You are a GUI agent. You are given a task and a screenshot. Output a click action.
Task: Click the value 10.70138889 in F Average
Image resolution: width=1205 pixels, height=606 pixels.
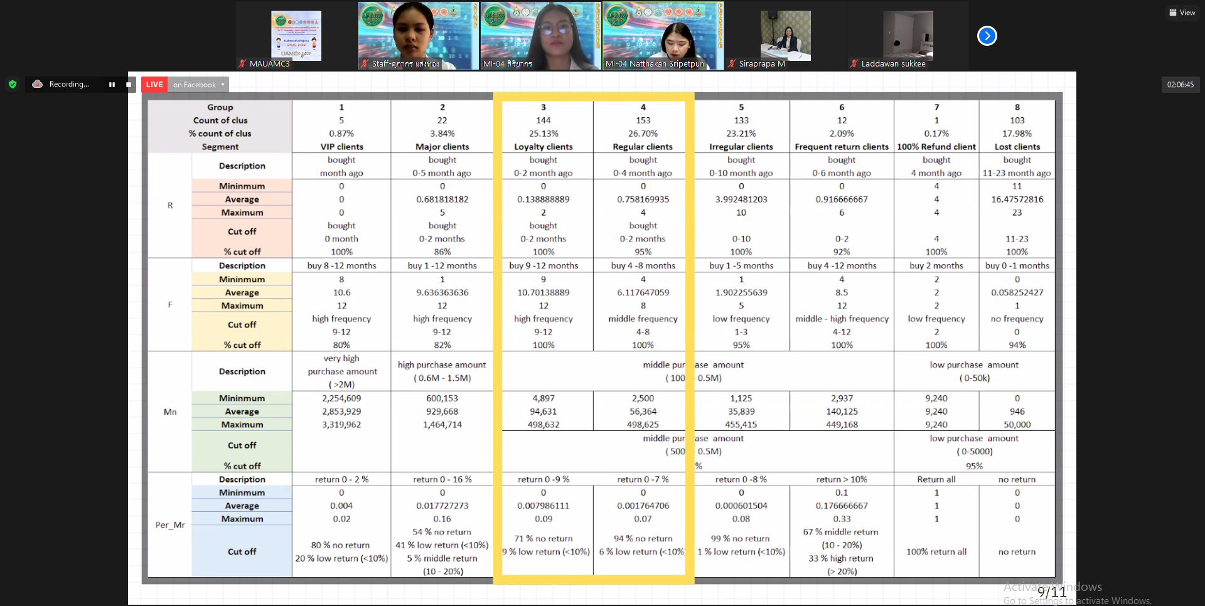(x=544, y=292)
